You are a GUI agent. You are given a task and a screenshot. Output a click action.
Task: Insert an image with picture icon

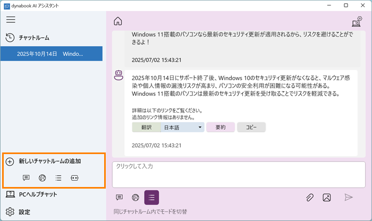[x=327, y=197]
